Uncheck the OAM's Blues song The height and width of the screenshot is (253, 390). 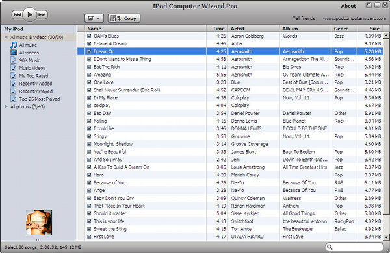click(89, 36)
